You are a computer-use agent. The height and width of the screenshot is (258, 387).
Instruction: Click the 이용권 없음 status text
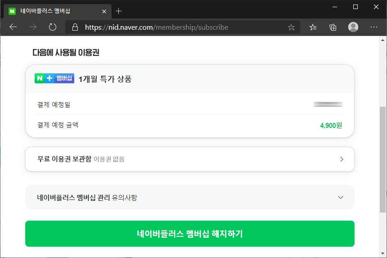click(x=109, y=159)
